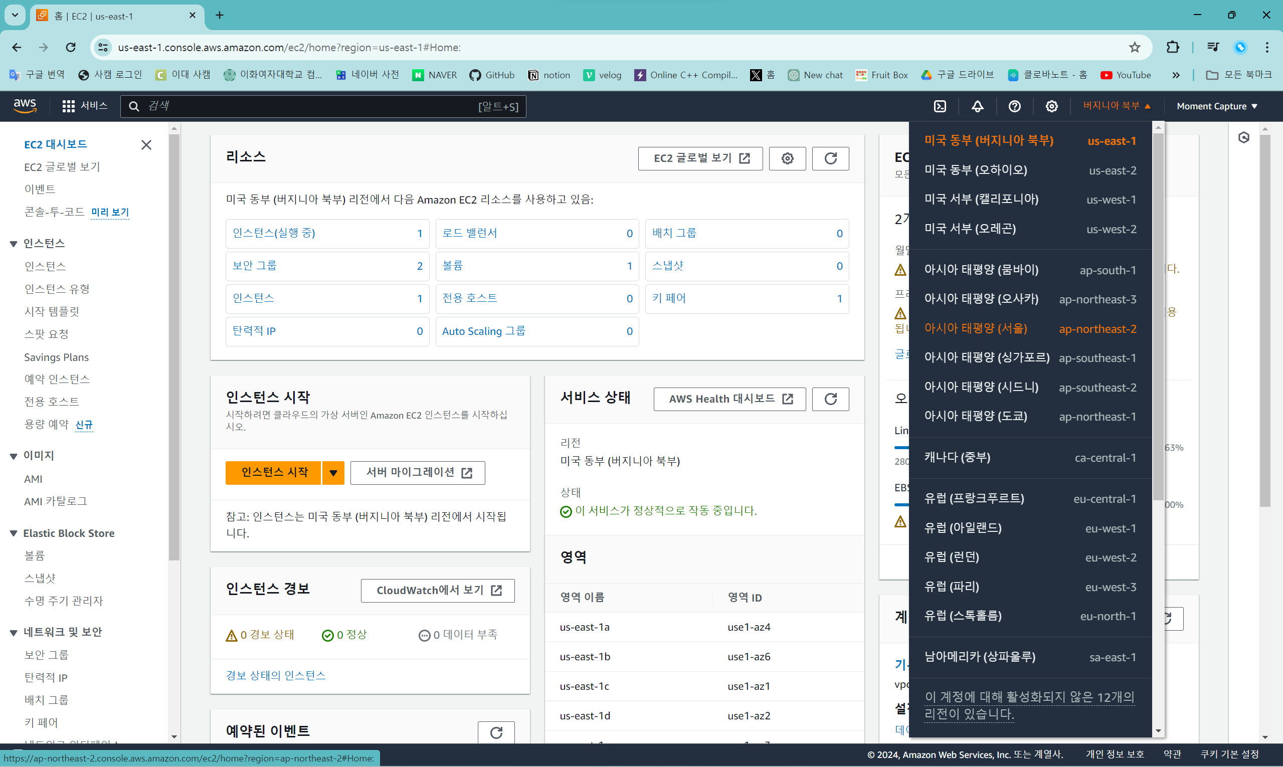The height and width of the screenshot is (767, 1283).
Task: Click the orange 인스턴스 시작 button
Action: (274, 472)
